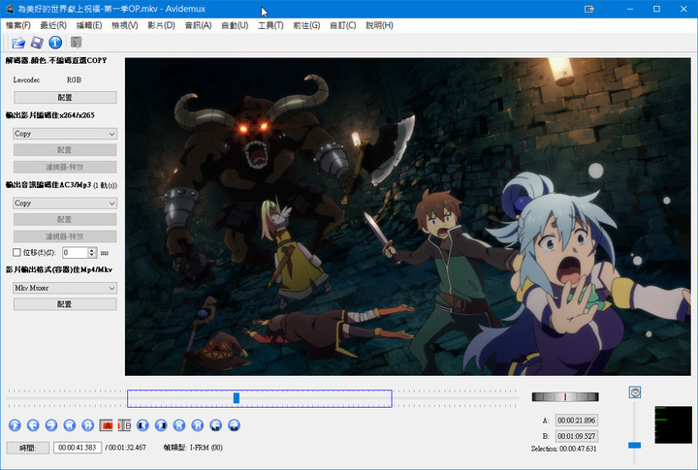Screen dimensions: 698x470
Task: Click the jog shuttle wheel with the red mark
Action: tap(565, 396)
